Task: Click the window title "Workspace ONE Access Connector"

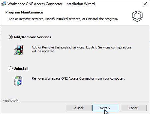Action: (x=35, y=4)
